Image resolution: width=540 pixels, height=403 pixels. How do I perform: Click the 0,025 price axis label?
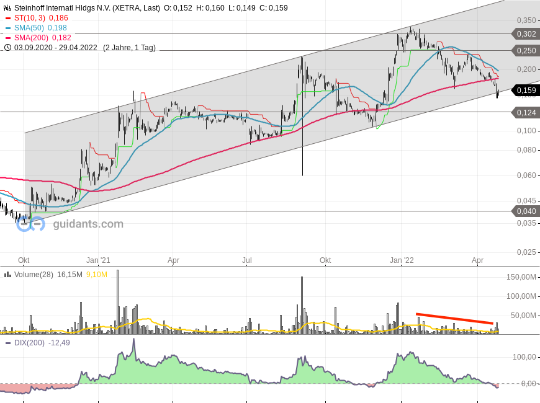point(526,252)
